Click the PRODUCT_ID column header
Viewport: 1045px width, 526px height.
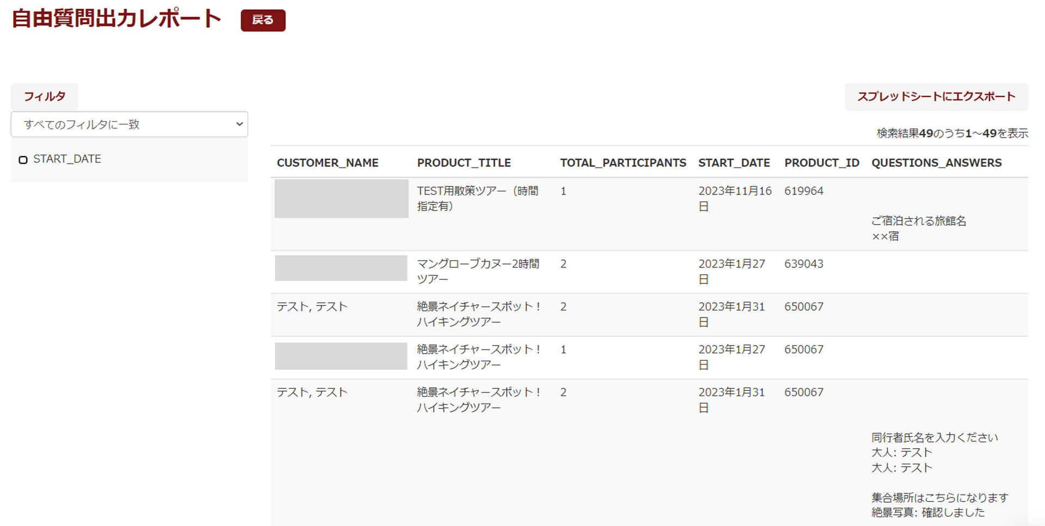821,163
